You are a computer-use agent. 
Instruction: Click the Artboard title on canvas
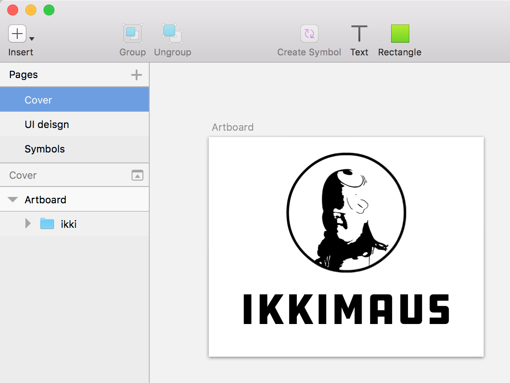233,127
